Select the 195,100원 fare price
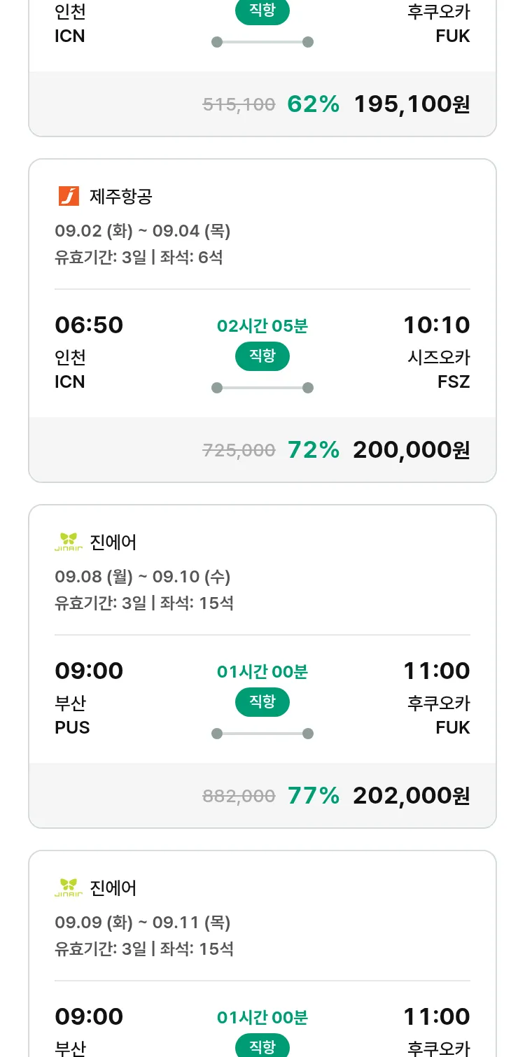 click(412, 104)
